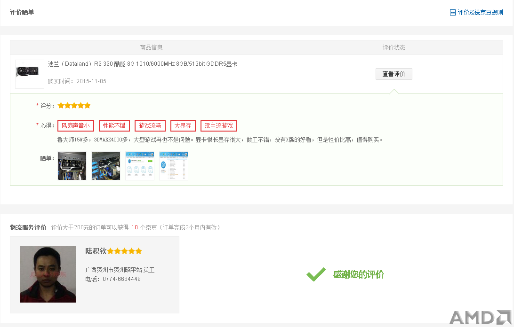This screenshot has width=514, height=327.
Task: Select the 大显存 tag
Action: (x=183, y=126)
